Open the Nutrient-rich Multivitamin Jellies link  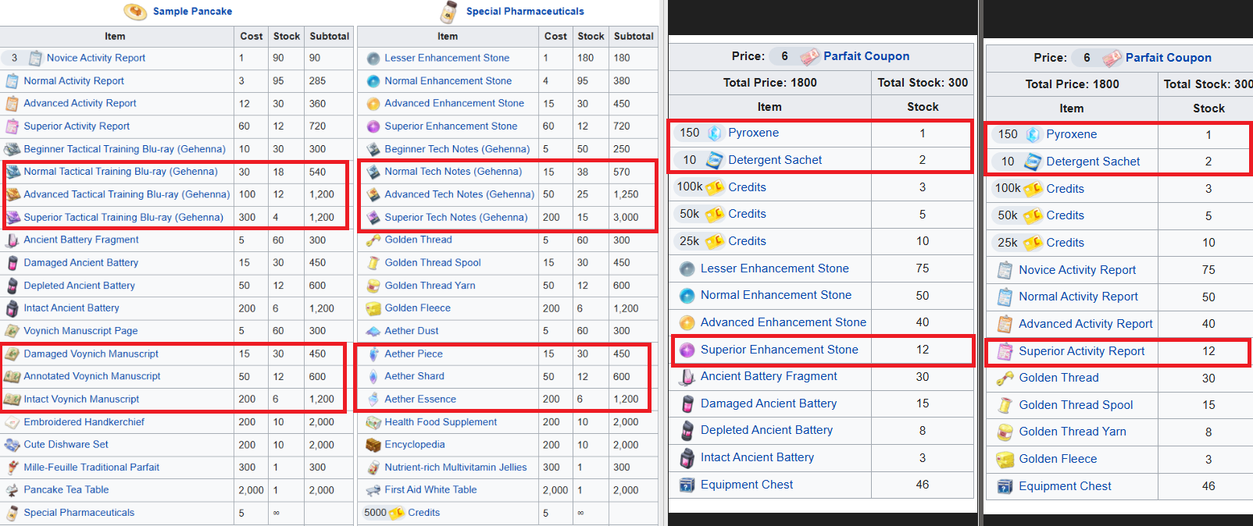click(455, 467)
